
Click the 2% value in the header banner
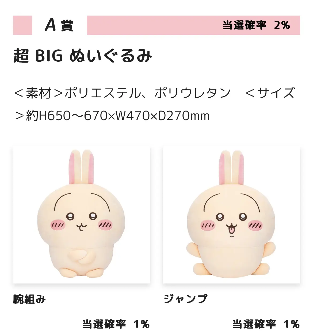tap(282, 25)
